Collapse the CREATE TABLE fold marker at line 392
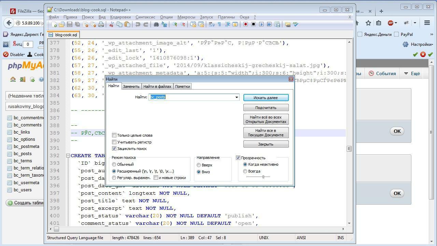The height and width of the screenshot is (246, 437). (x=68, y=156)
